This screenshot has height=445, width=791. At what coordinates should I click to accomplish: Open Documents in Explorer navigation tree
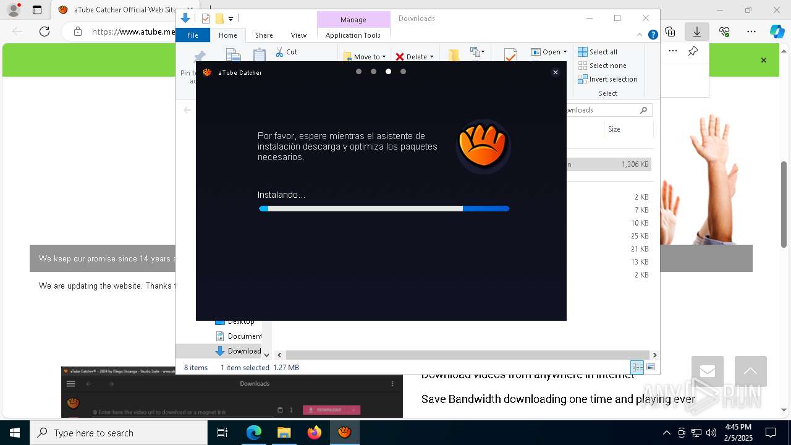[239, 336]
